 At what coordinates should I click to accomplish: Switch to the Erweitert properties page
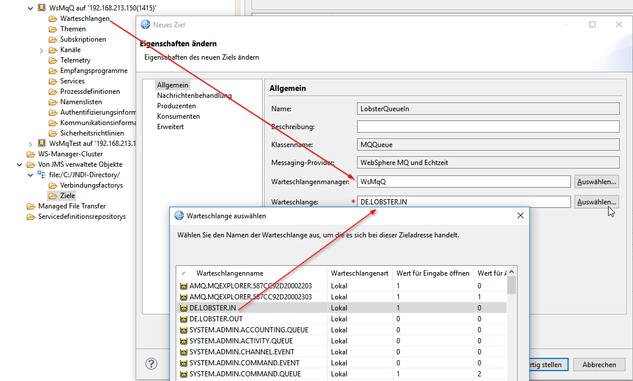click(170, 127)
